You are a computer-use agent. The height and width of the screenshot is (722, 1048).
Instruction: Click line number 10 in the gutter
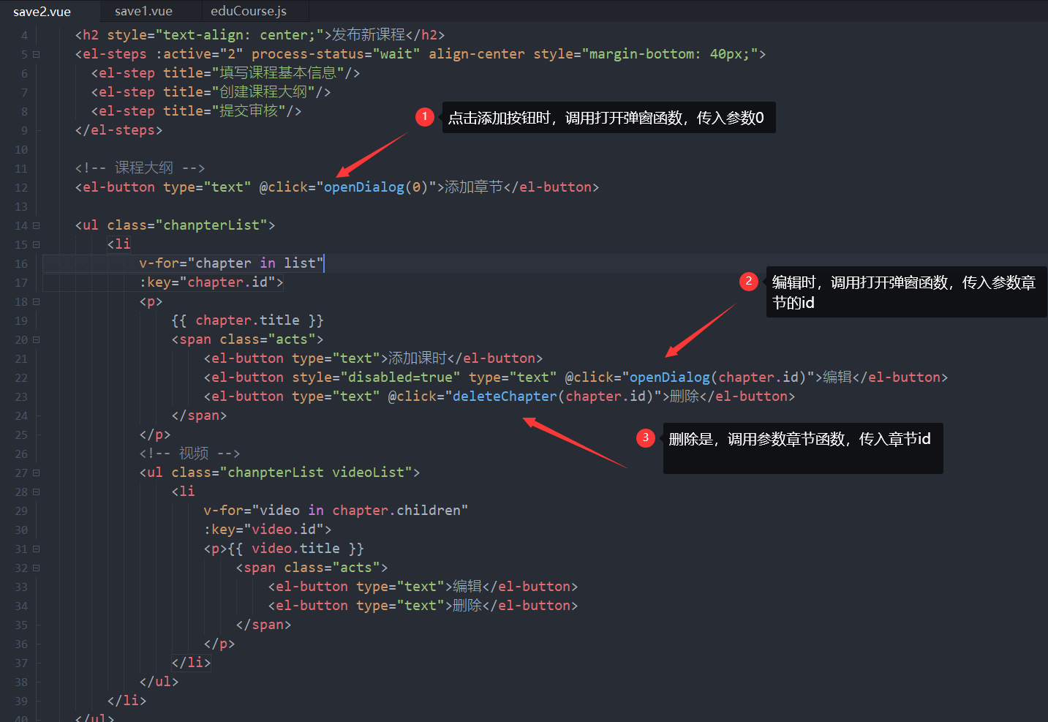tap(21, 150)
